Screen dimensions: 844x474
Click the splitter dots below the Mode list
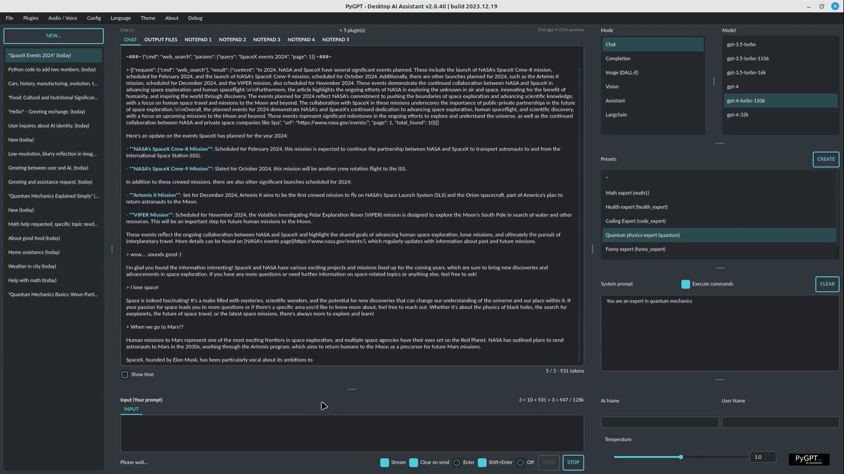click(720, 143)
